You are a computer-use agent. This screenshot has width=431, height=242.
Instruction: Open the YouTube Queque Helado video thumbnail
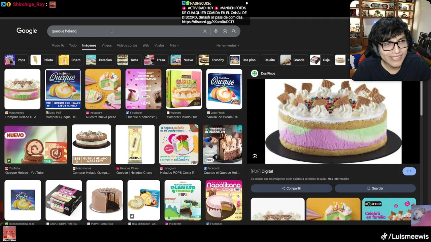[x=36, y=145]
